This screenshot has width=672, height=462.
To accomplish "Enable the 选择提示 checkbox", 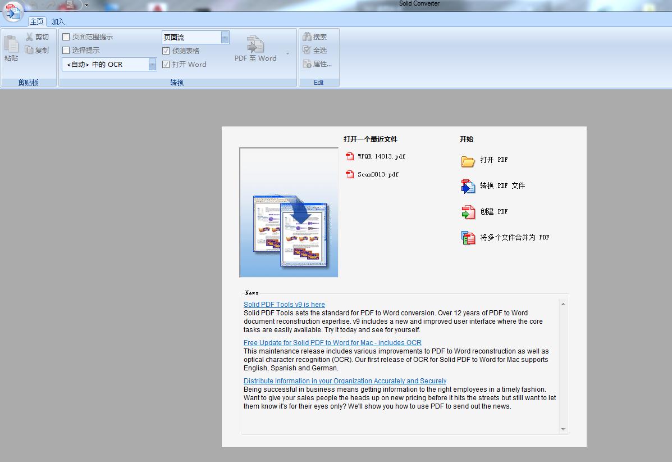I will point(66,50).
